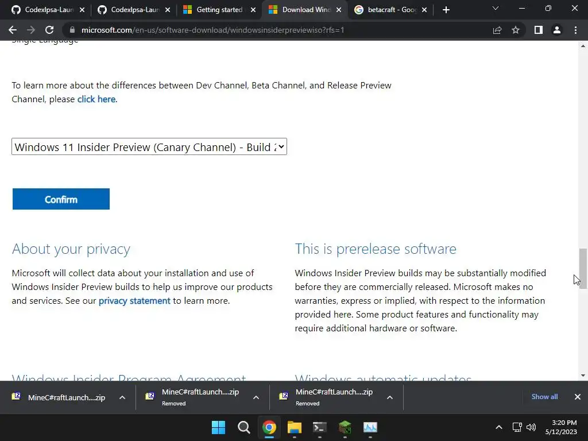Bookmark this page with the star icon
This screenshot has height=441, width=588.
pos(516,30)
